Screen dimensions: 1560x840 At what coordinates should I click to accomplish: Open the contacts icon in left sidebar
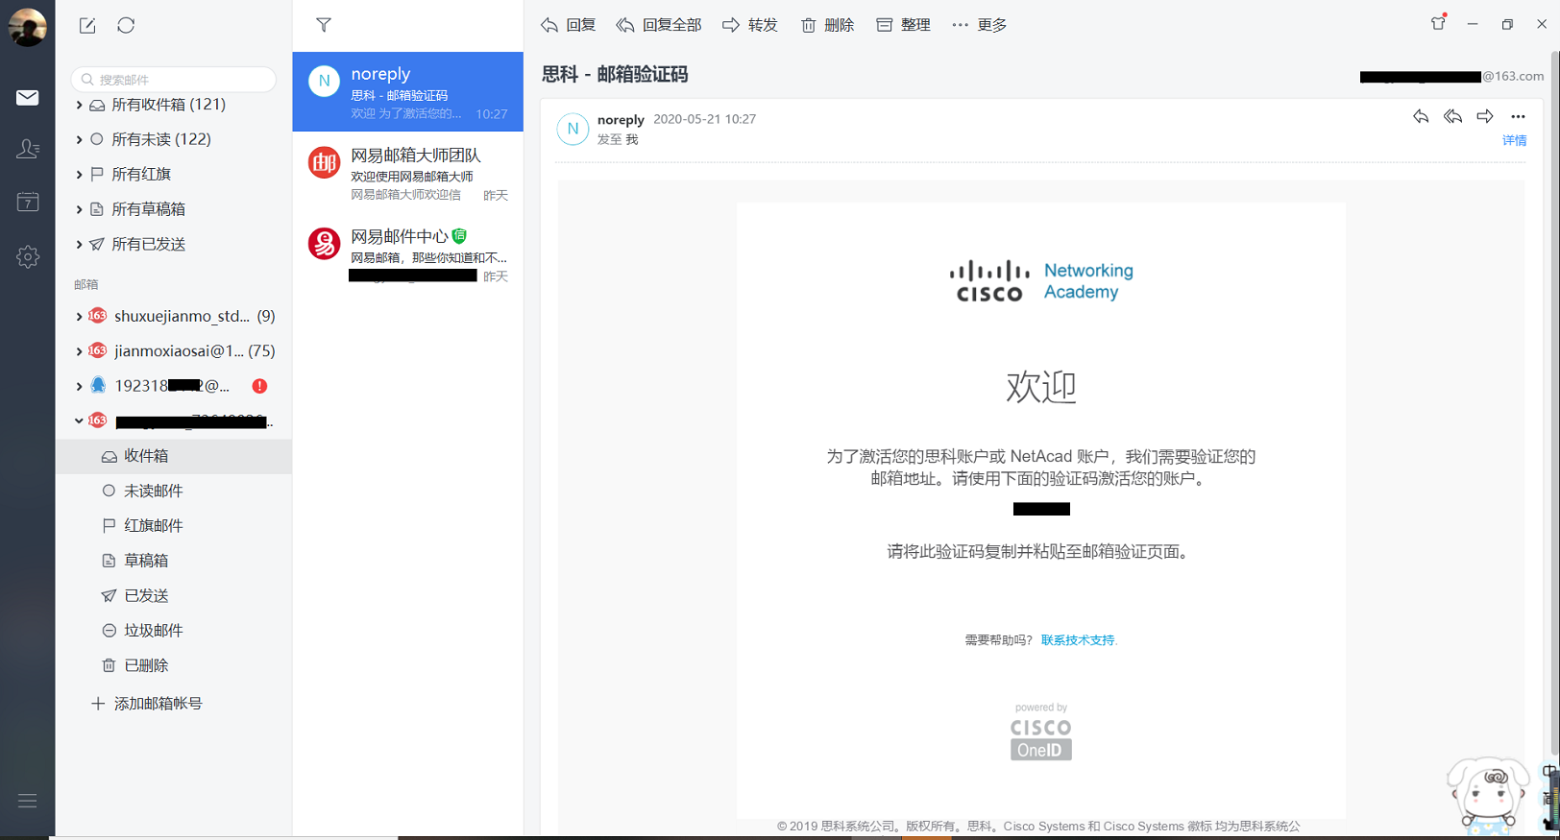coord(28,149)
